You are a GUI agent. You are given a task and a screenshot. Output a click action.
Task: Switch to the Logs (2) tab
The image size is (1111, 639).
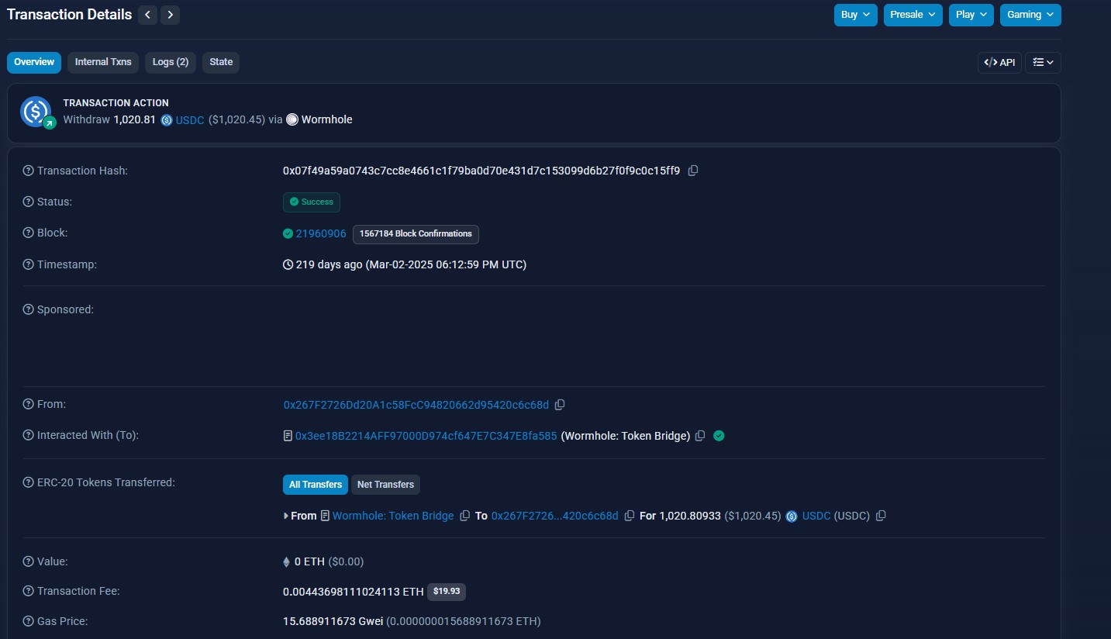click(170, 62)
